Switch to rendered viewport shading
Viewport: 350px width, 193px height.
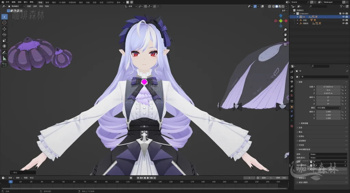pyautogui.click(x=283, y=6)
